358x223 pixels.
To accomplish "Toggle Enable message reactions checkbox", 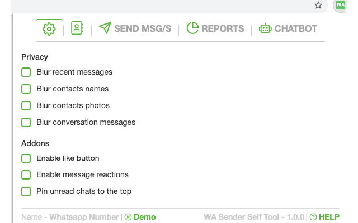I will pyautogui.click(x=26, y=175).
